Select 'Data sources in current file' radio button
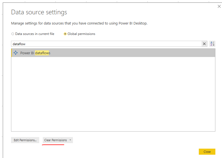This screenshot has height=158, width=222. [x=13, y=34]
